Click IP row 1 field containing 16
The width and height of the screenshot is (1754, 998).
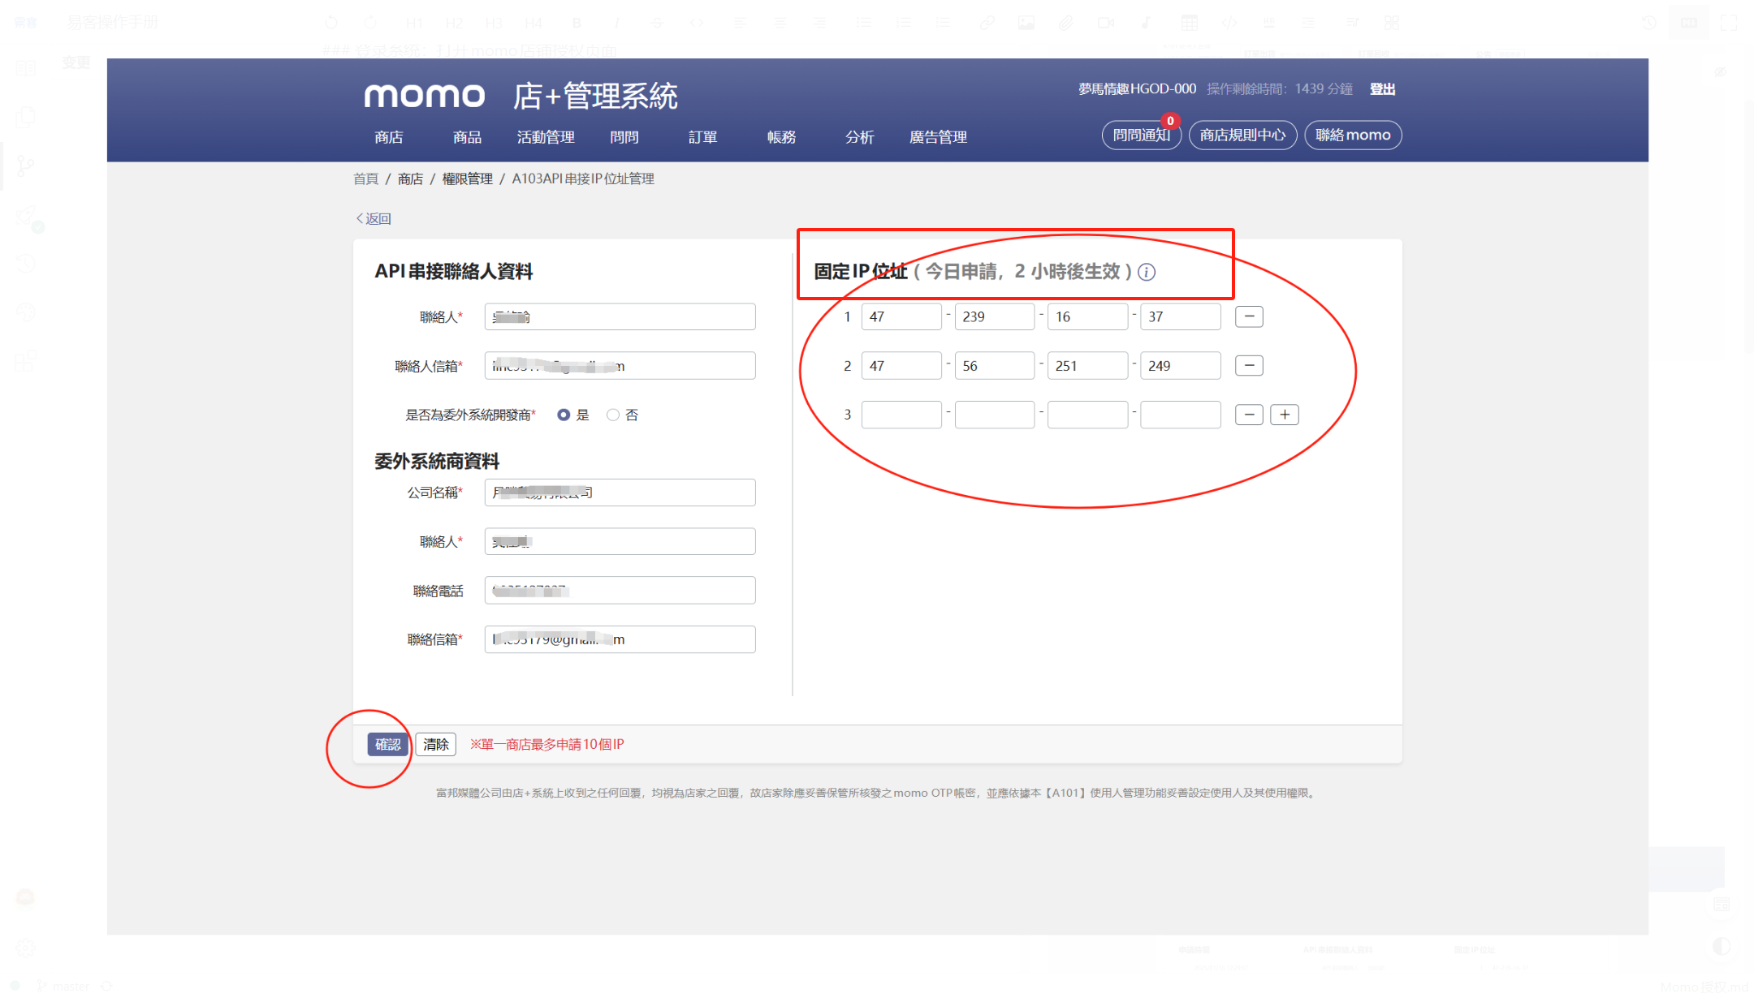1087,316
